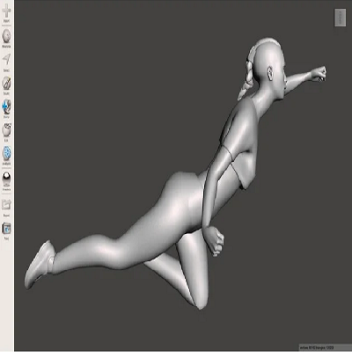This screenshot has height=352, width=352.
Task: Click the model's extended fist
Action: [x=319, y=74]
